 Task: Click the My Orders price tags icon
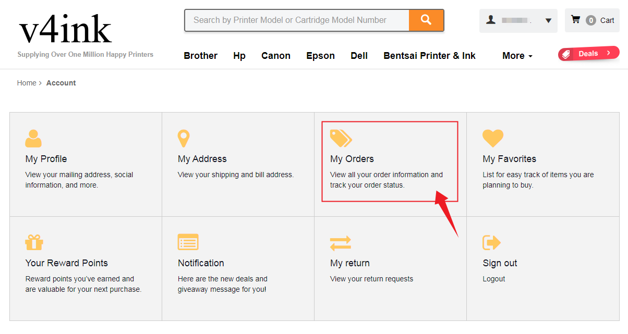pos(341,138)
